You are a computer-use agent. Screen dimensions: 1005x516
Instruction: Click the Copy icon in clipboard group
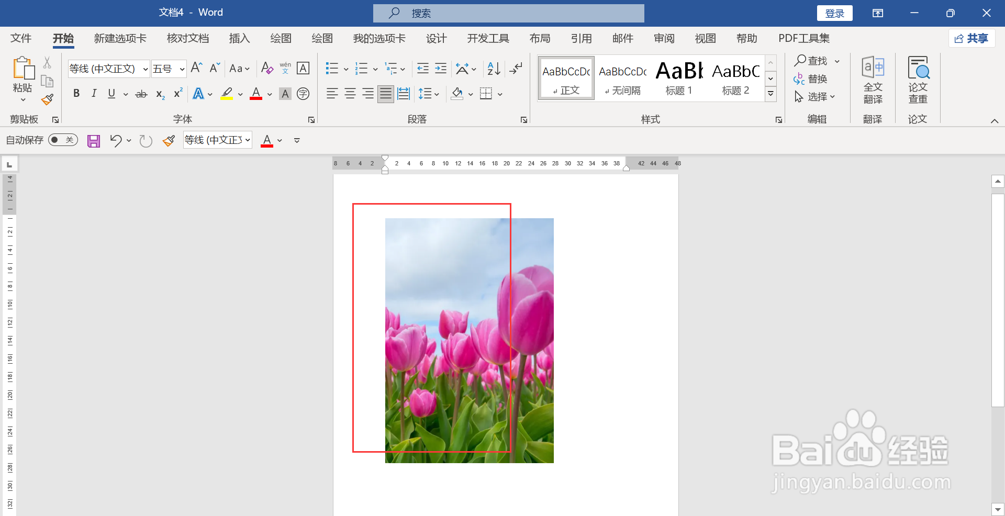pos(47,81)
